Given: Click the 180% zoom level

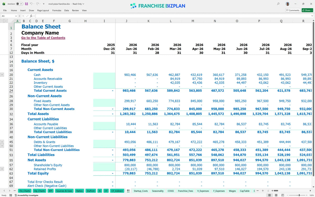Looking at the screenshot, I should coord(311,195).
